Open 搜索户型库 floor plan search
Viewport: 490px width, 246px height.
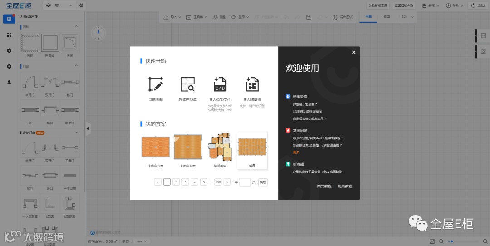(x=187, y=89)
